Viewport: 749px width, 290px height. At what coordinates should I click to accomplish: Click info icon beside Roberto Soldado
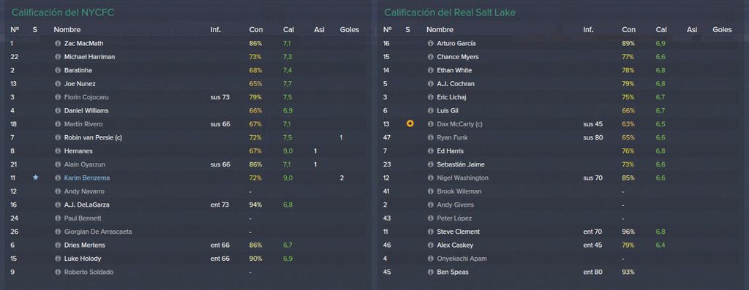pos(58,272)
